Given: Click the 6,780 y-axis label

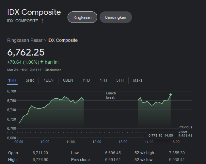Looking at the screenshot, I should [11, 91].
